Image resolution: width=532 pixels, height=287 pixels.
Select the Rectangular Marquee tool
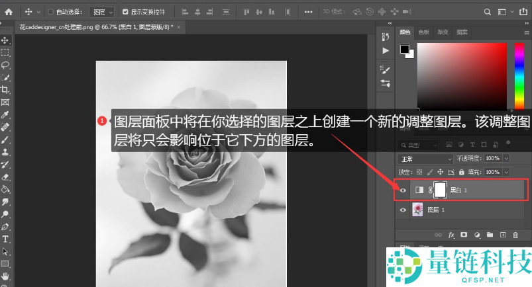[x=5, y=52]
